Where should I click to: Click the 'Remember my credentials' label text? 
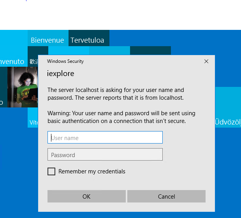[92, 171]
